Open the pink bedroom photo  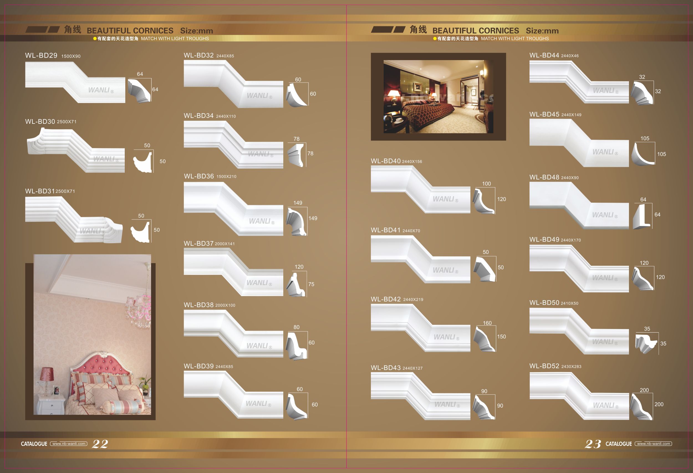92,334
